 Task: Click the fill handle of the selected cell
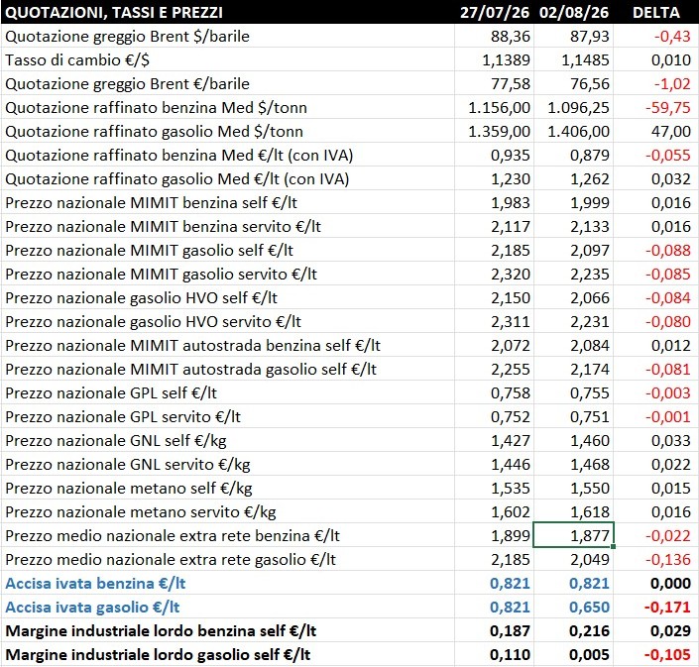[614, 547]
